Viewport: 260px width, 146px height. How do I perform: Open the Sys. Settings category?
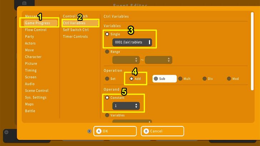[36, 97]
